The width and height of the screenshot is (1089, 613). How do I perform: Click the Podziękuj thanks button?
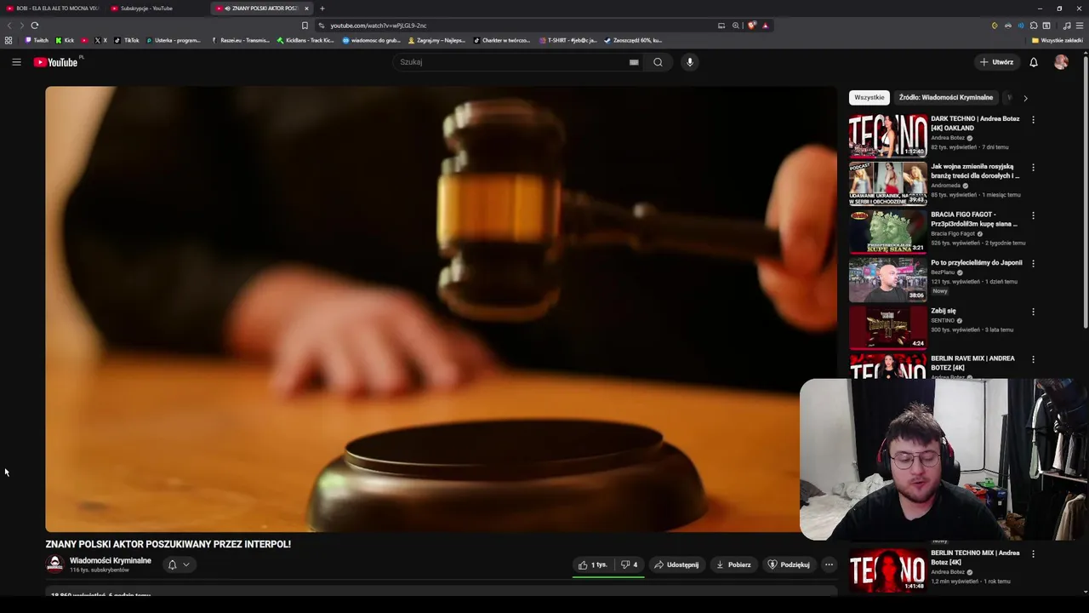coord(789,564)
